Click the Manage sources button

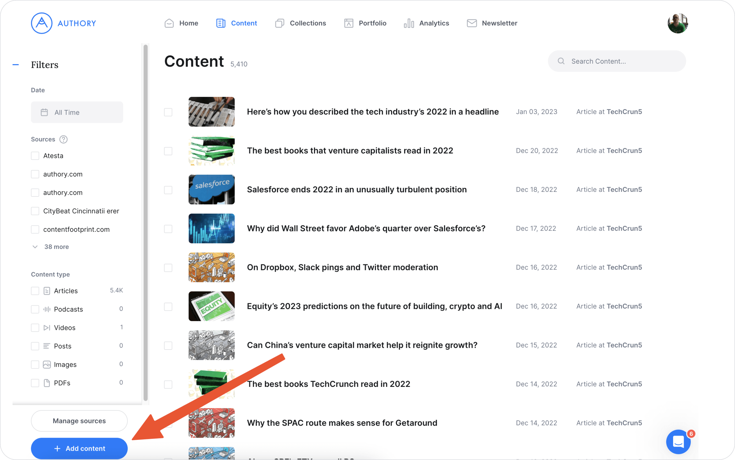coord(79,421)
